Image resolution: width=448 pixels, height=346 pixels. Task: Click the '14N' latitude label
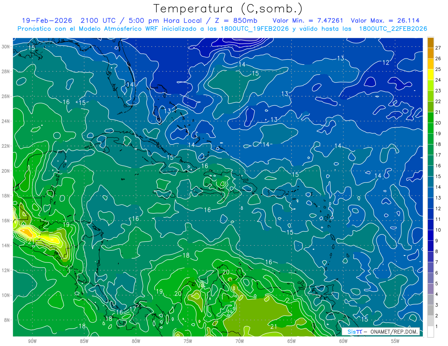pyautogui.click(x=6, y=246)
